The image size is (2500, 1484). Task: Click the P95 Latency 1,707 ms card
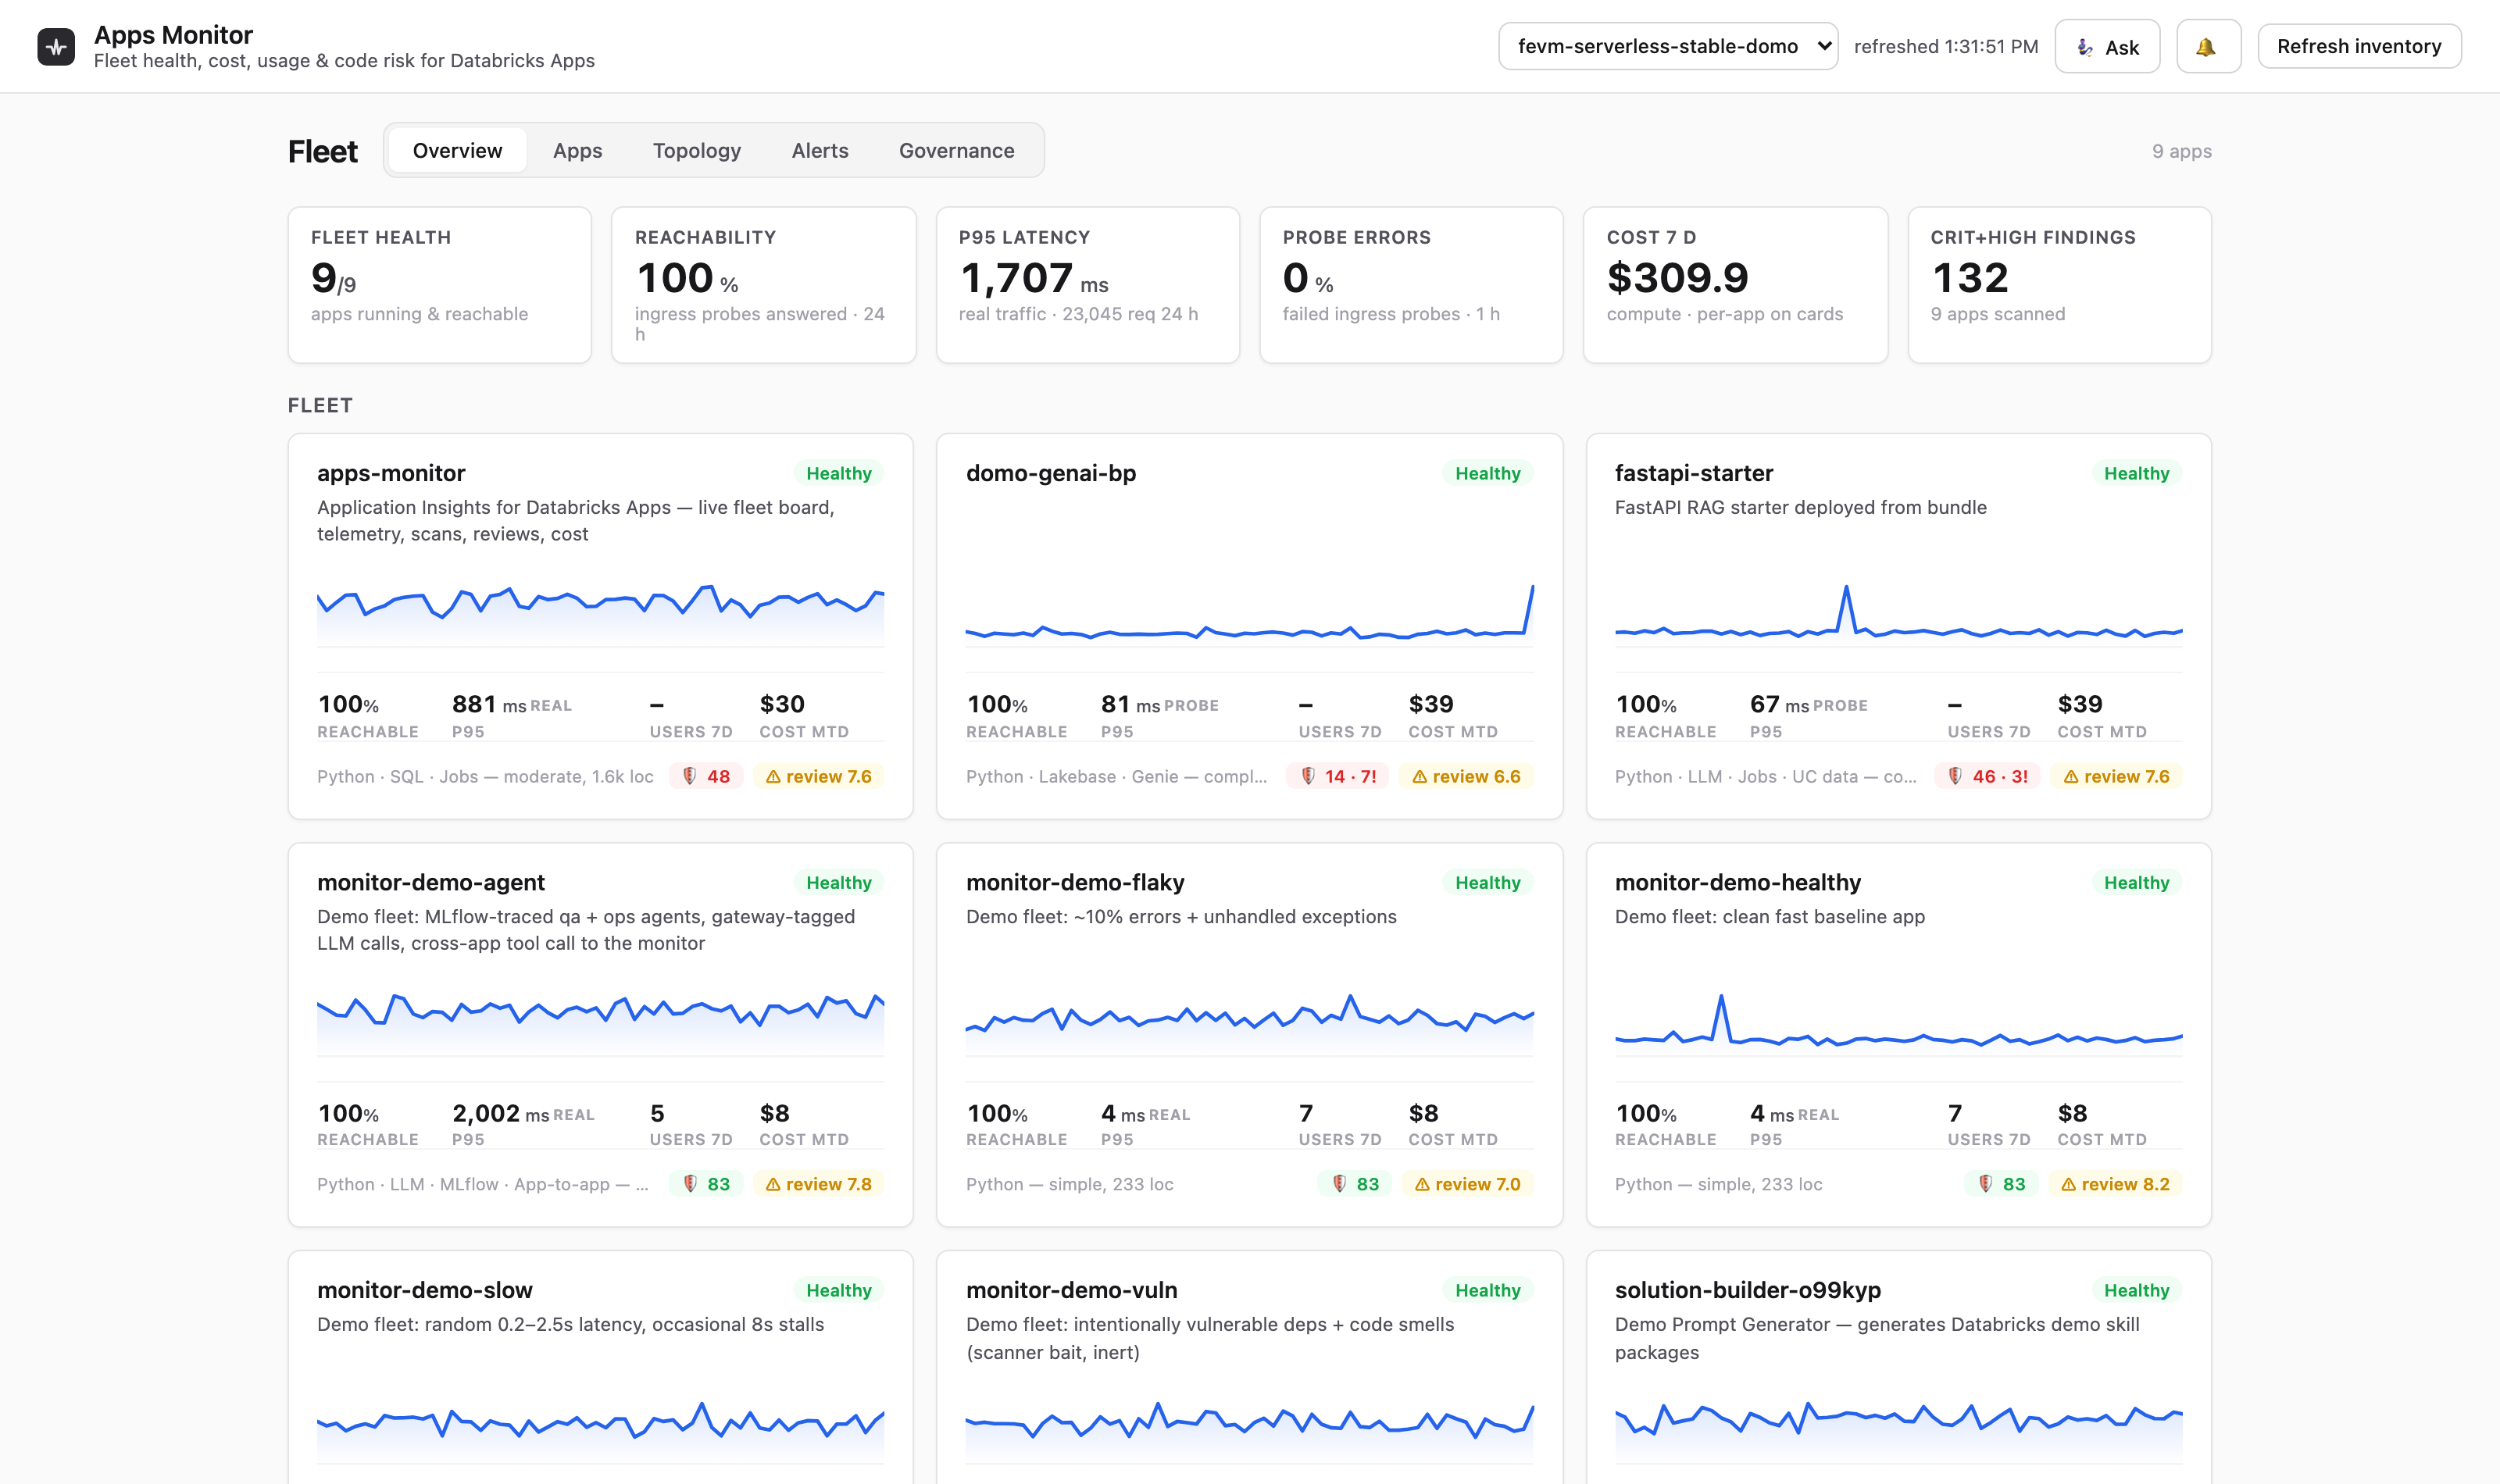1088,285
